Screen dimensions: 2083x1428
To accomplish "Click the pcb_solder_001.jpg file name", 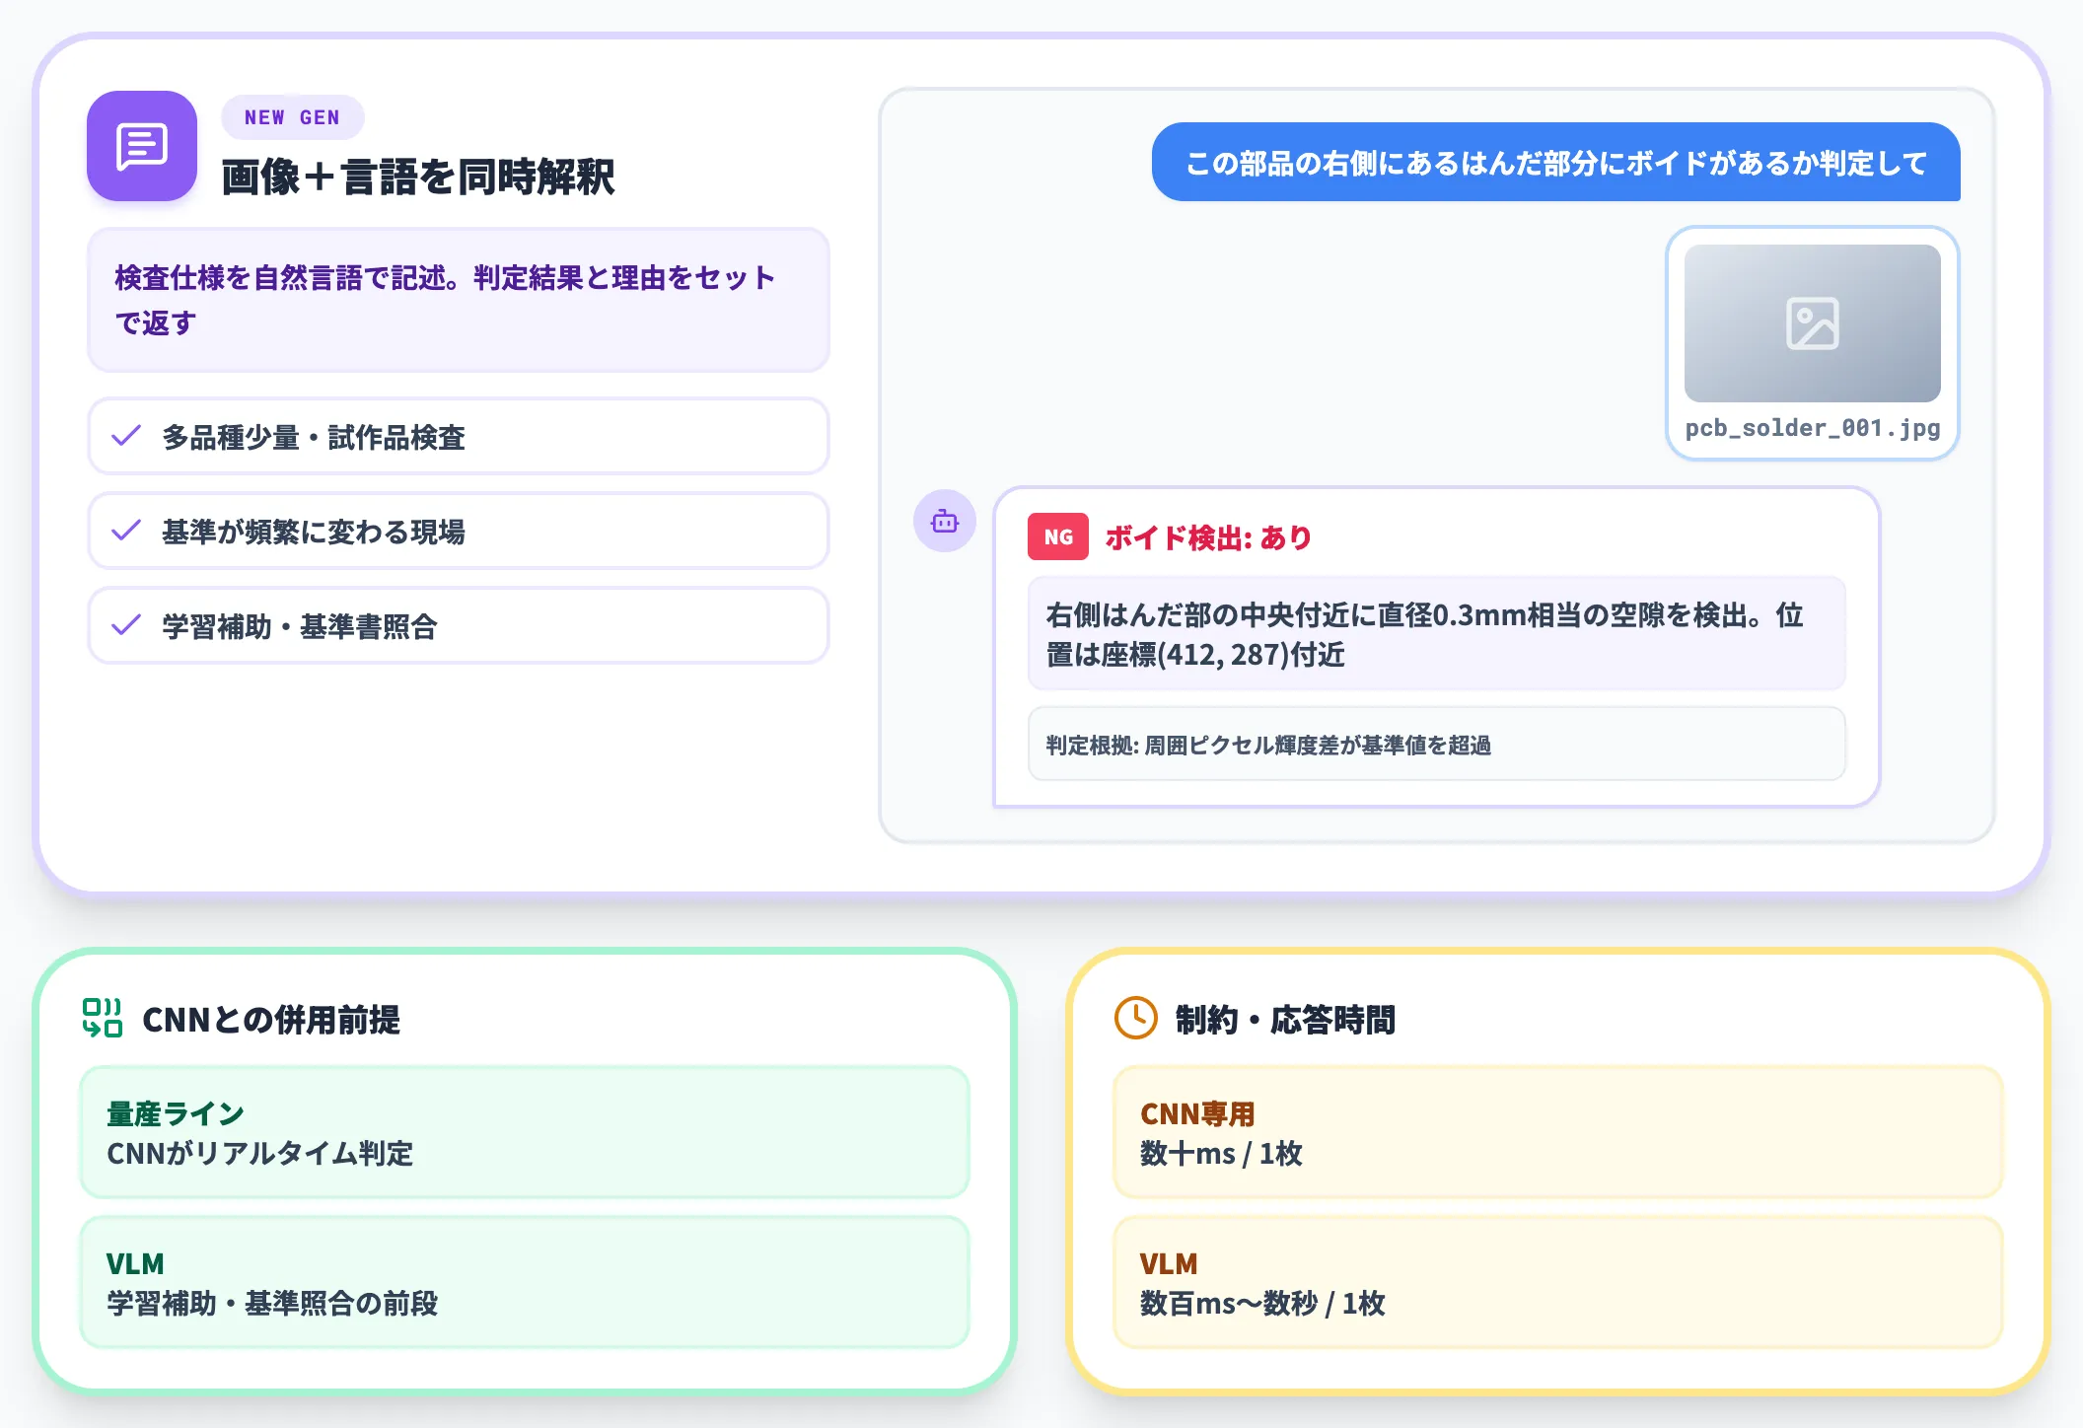I will coord(1812,428).
